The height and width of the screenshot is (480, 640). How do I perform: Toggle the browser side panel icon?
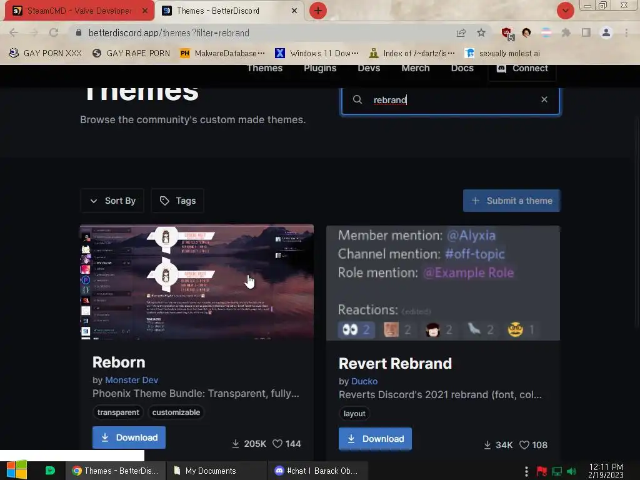(x=586, y=32)
